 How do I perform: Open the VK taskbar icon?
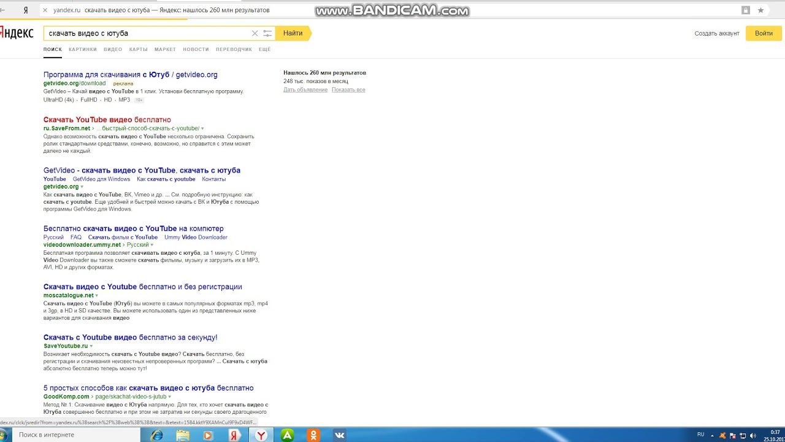339,435
